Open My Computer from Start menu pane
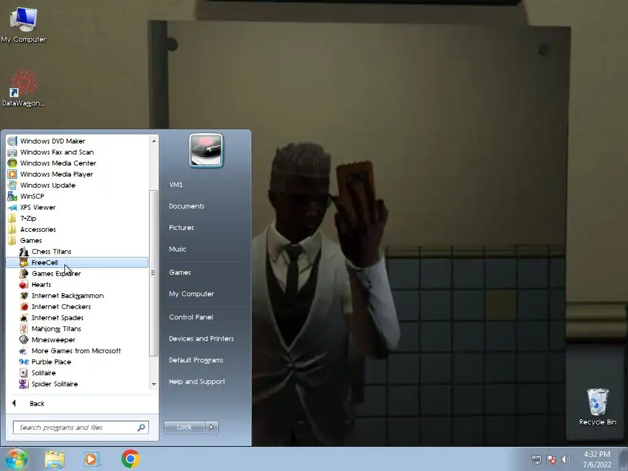The height and width of the screenshot is (471, 628). point(191,294)
